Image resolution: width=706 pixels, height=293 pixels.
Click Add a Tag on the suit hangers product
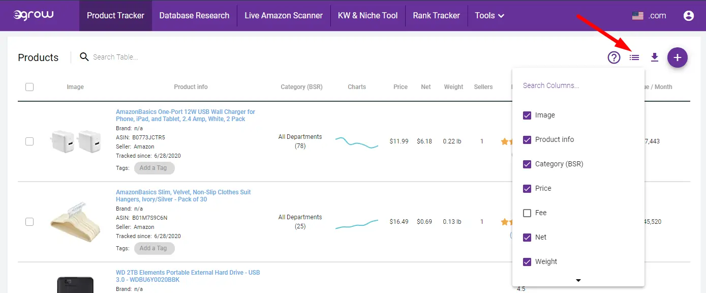[154, 248]
